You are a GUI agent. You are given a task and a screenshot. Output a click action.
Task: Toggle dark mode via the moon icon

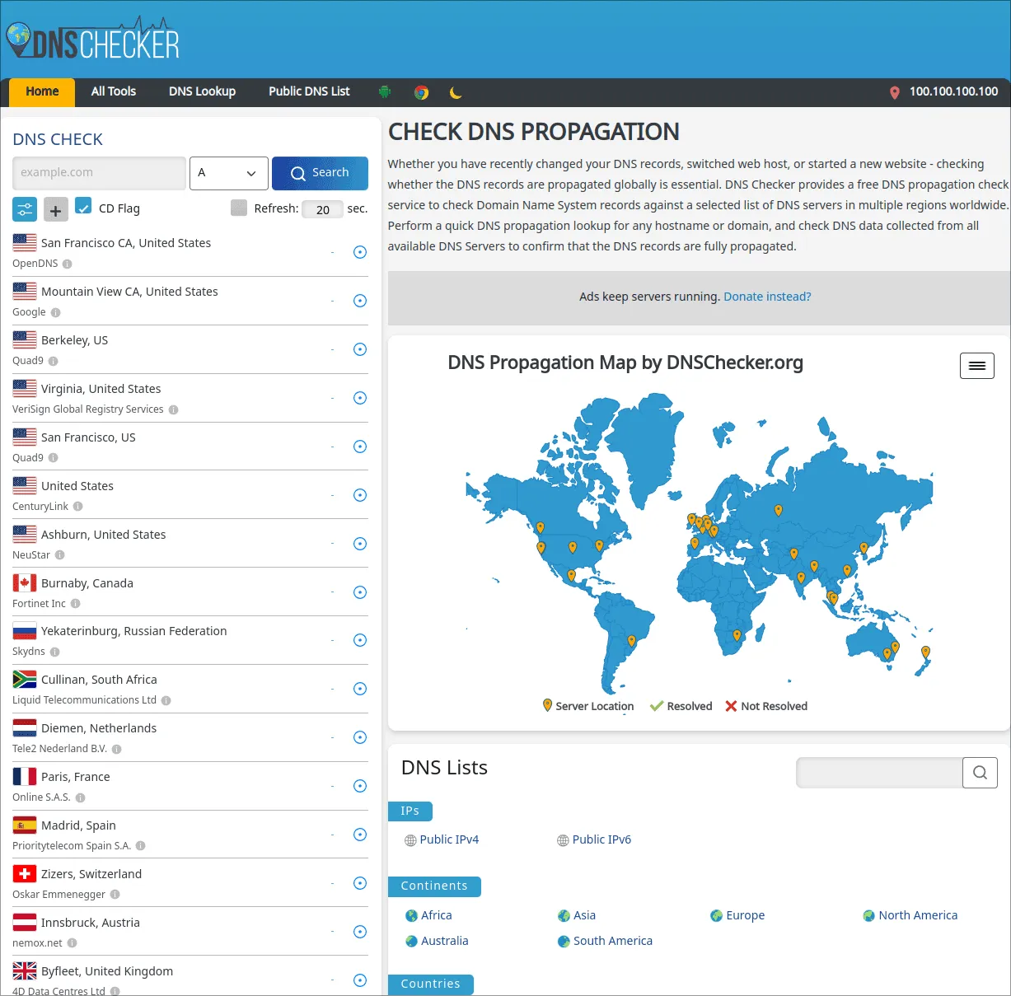click(x=456, y=92)
